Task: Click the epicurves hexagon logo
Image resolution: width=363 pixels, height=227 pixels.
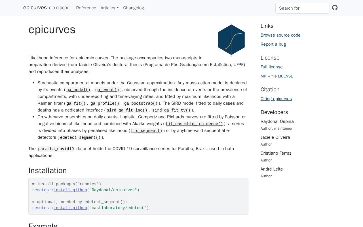Action: [x=231, y=40]
